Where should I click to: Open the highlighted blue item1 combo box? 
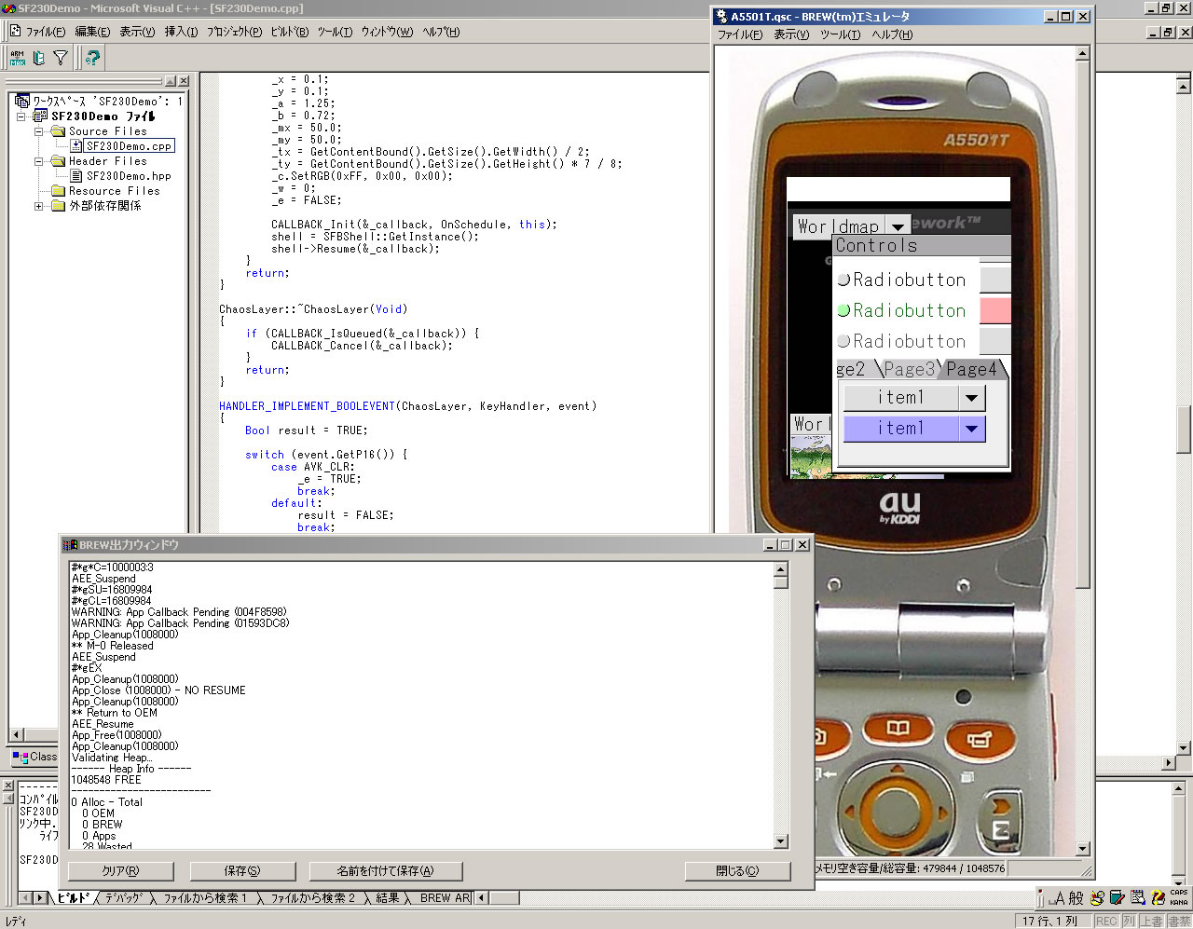[x=971, y=429]
